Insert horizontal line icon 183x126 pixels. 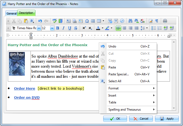pos(93,21)
